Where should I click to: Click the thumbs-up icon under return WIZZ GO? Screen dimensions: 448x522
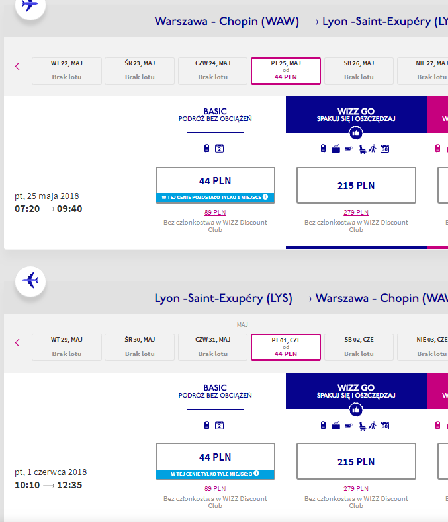click(x=356, y=410)
